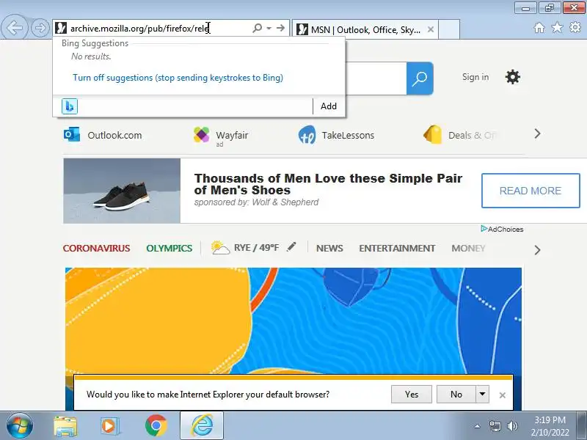Select the Bing search provider icon

[70, 106]
